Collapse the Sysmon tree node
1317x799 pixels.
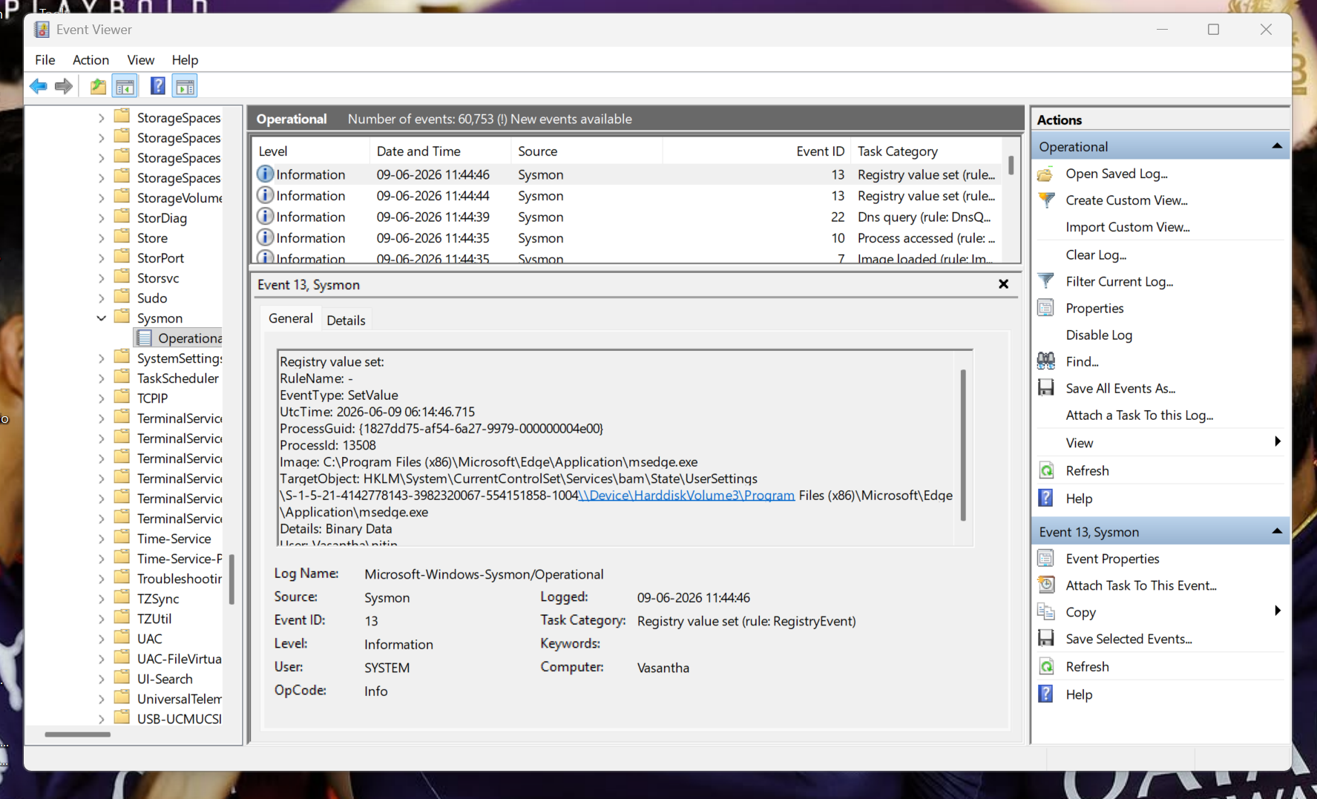[102, 318]
